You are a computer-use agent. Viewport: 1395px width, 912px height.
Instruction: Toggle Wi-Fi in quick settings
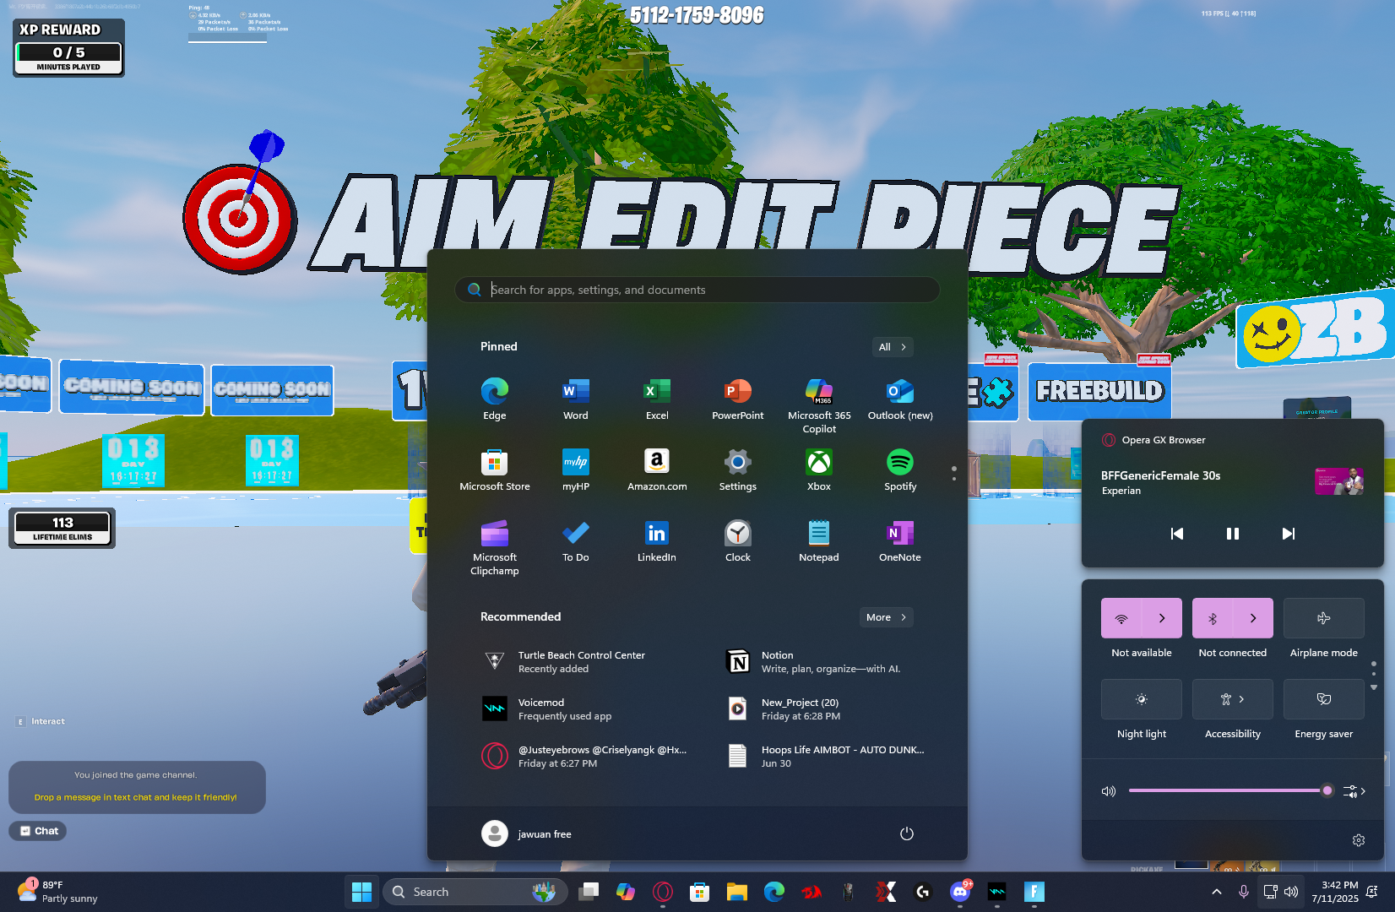1121,618
